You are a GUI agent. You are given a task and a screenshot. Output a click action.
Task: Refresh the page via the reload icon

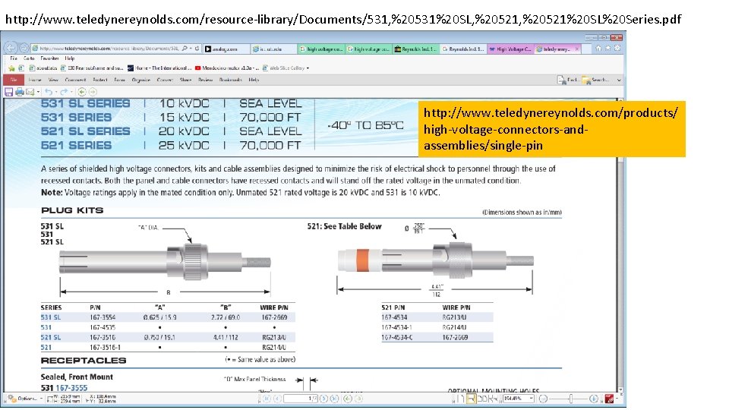point(197,49)
